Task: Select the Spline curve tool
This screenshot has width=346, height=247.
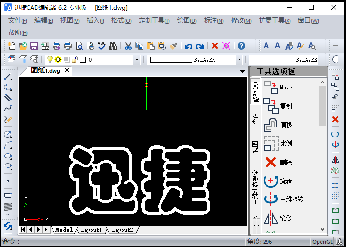Action: [8, 109]
